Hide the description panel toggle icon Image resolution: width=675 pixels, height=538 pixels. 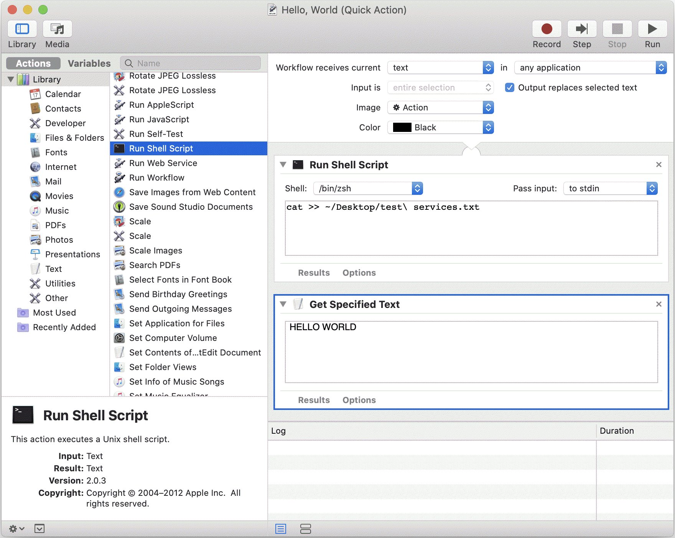click(x=39, y=529)
